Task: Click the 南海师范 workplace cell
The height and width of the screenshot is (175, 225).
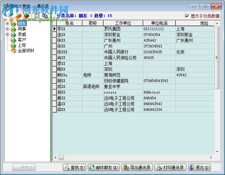Action: tap(123, 75)
